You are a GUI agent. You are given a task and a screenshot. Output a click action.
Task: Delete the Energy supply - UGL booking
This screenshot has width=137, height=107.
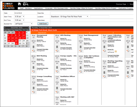tap(57, 67)
